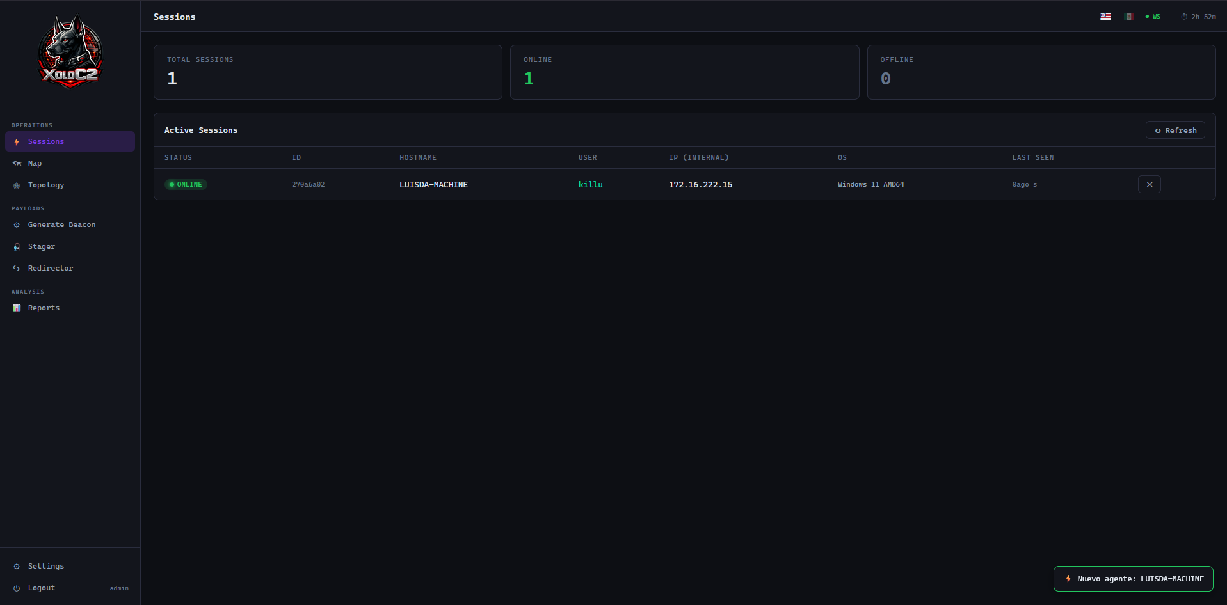
Task: Click the ONLINE status badge
Action: click(x=186, y=184)
